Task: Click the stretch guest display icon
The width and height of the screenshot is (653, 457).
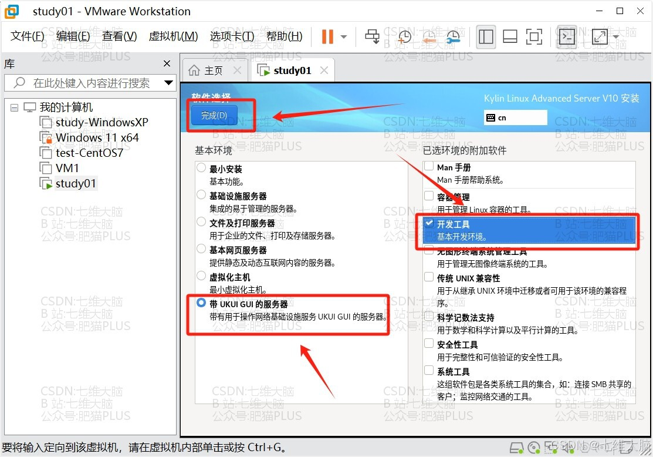Action: tap(599, 36)
